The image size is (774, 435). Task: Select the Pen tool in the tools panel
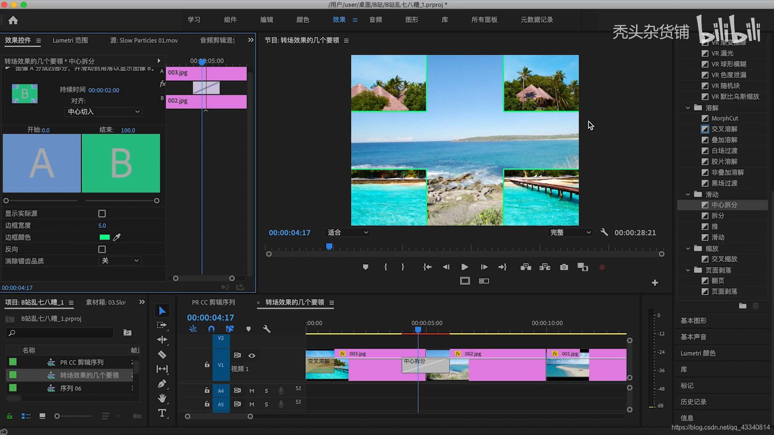coord(162,384)
